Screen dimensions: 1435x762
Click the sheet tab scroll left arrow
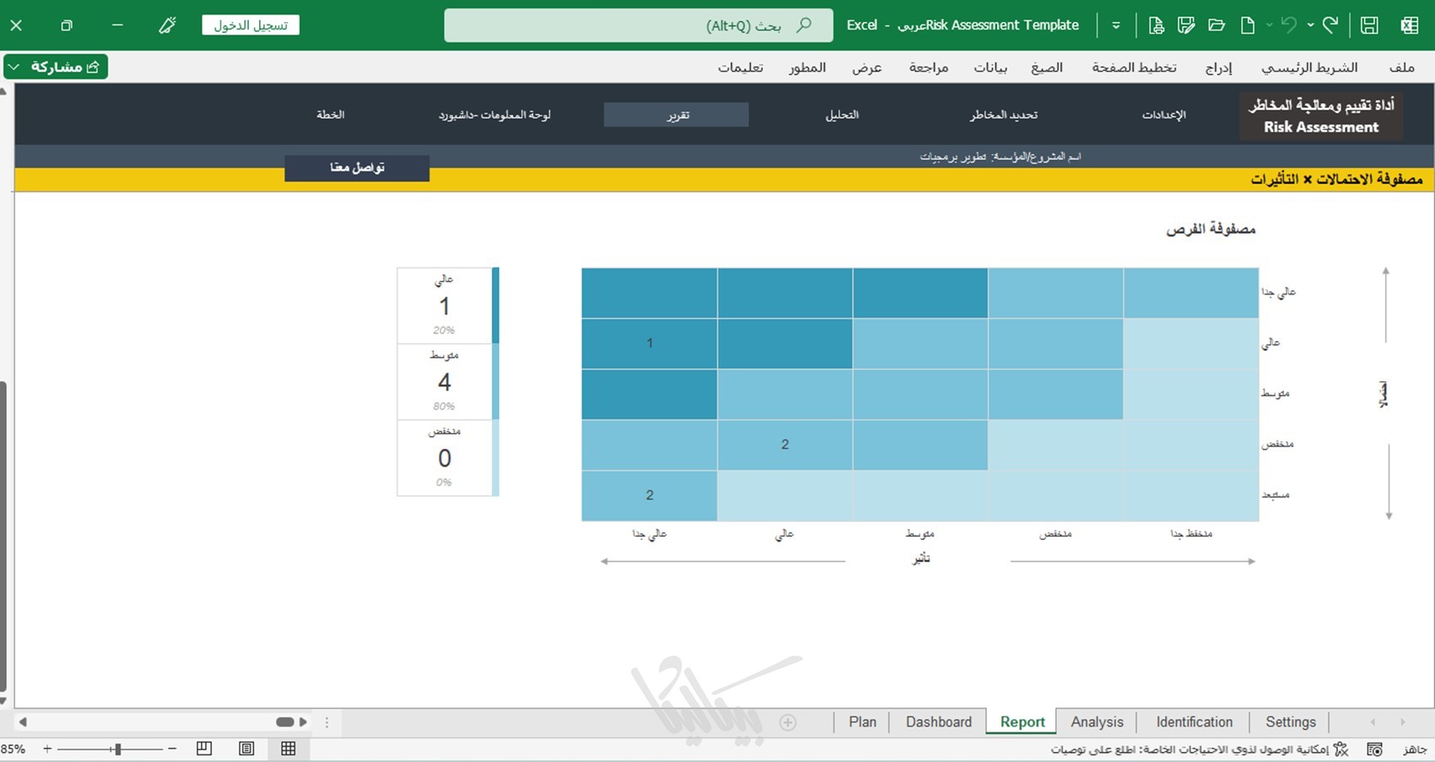[1373, 722]
